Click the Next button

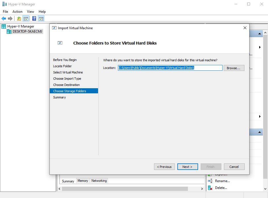tap(188, 167)
